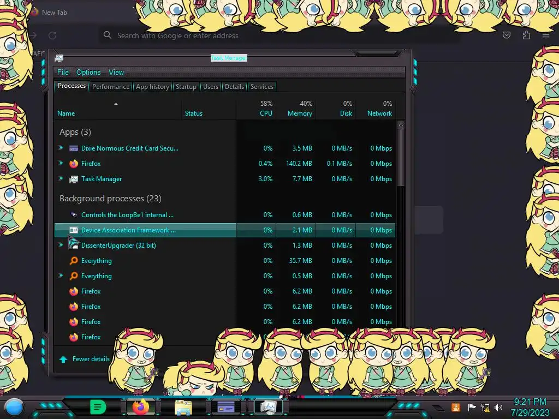Select the Background processes (23) header

(110, 199)
